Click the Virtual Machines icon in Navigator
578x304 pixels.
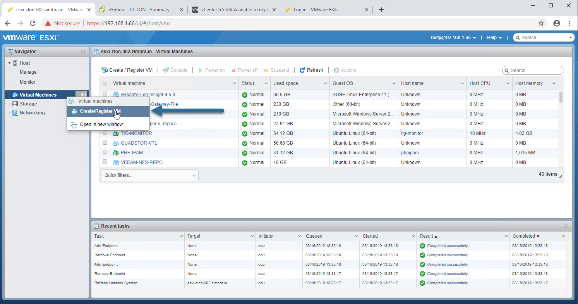tap(15, 95)
